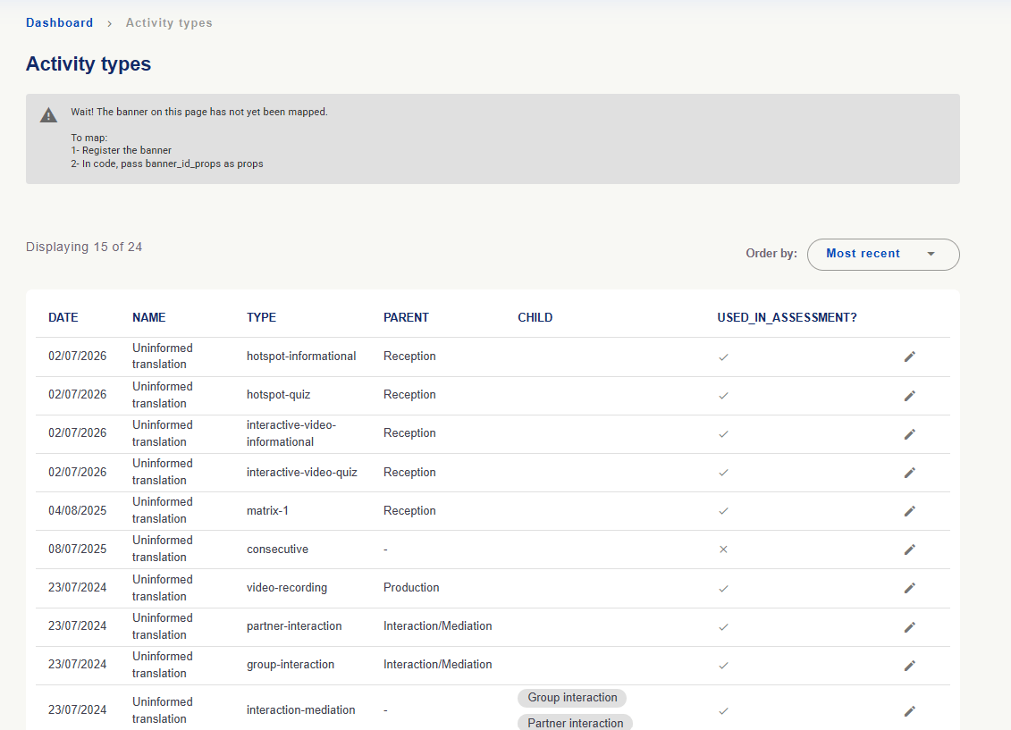Open edit for video-recording row
This screenshot has width=1011, height=730.
(910, 588)
